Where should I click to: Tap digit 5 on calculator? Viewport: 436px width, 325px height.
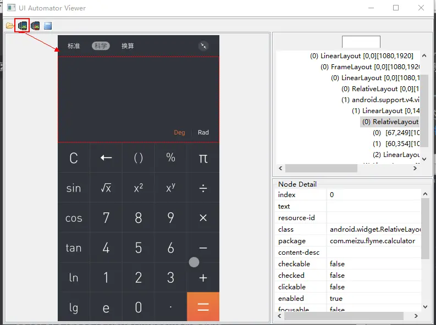coord(138,248)
